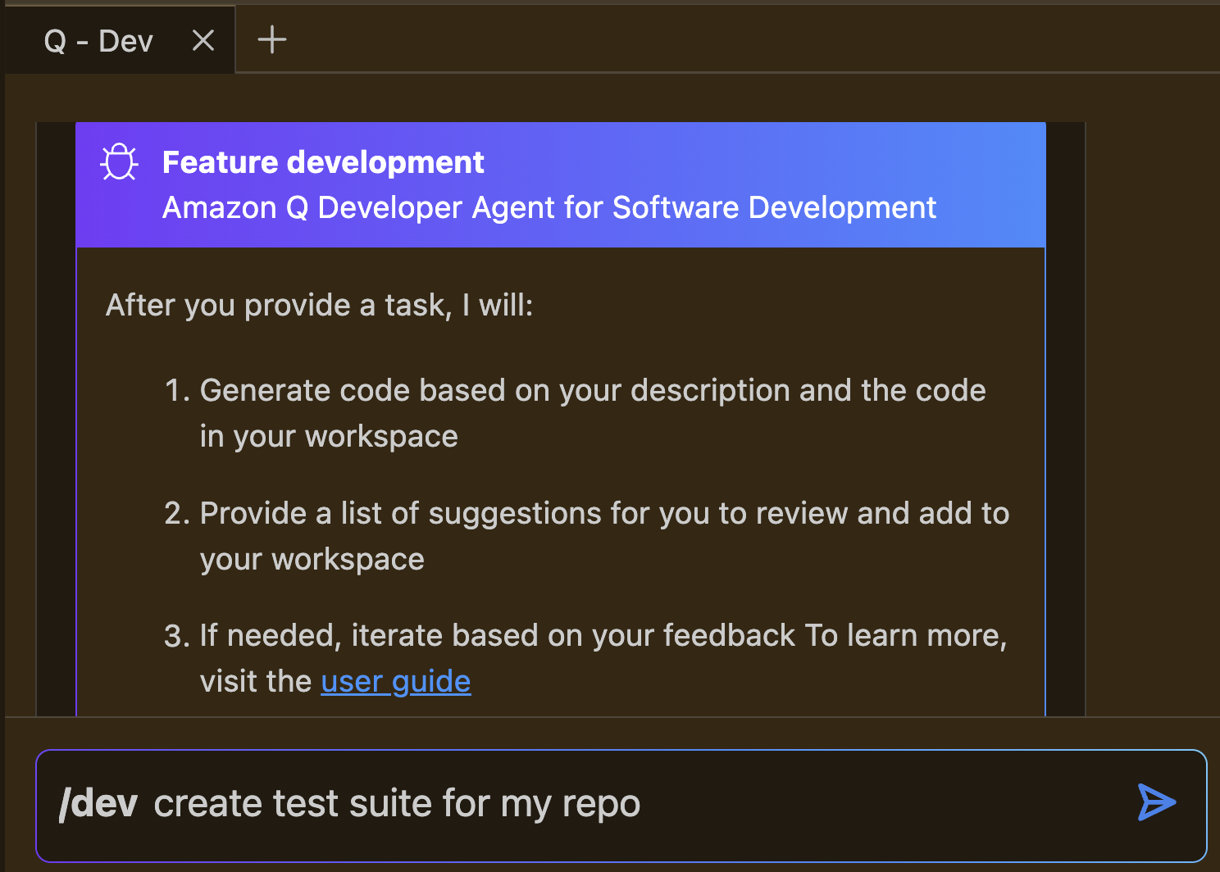Click the X to close Q - Dev tab

pos(202,39)
